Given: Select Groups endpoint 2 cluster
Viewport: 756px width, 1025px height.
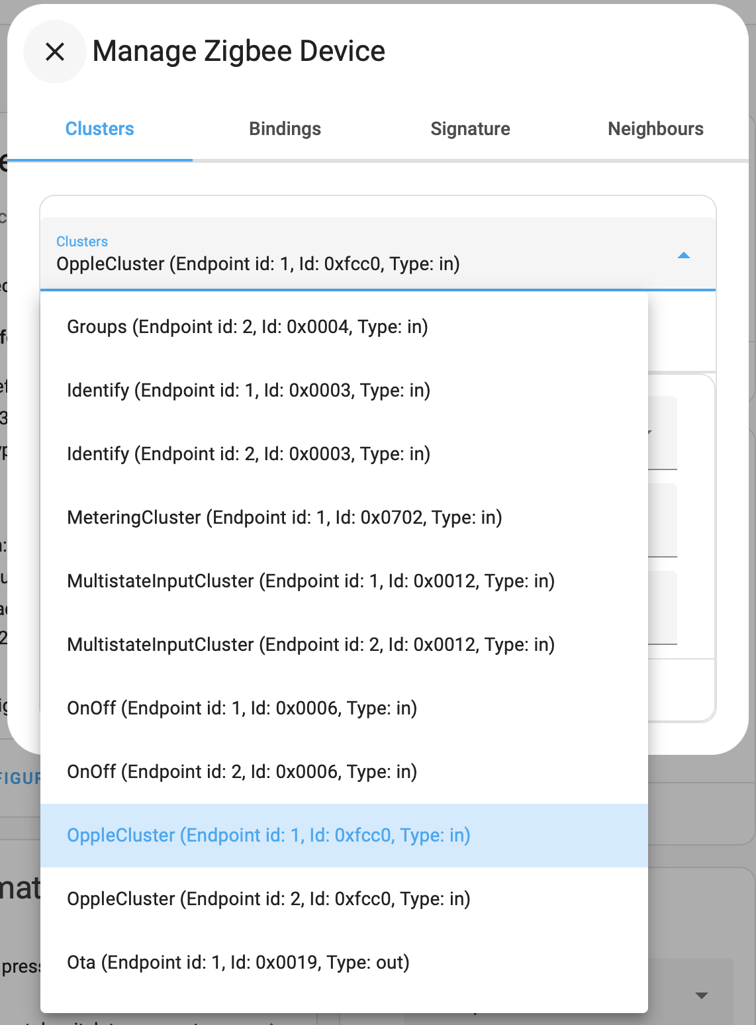Looking at the screenshot, I should point(344,327).
